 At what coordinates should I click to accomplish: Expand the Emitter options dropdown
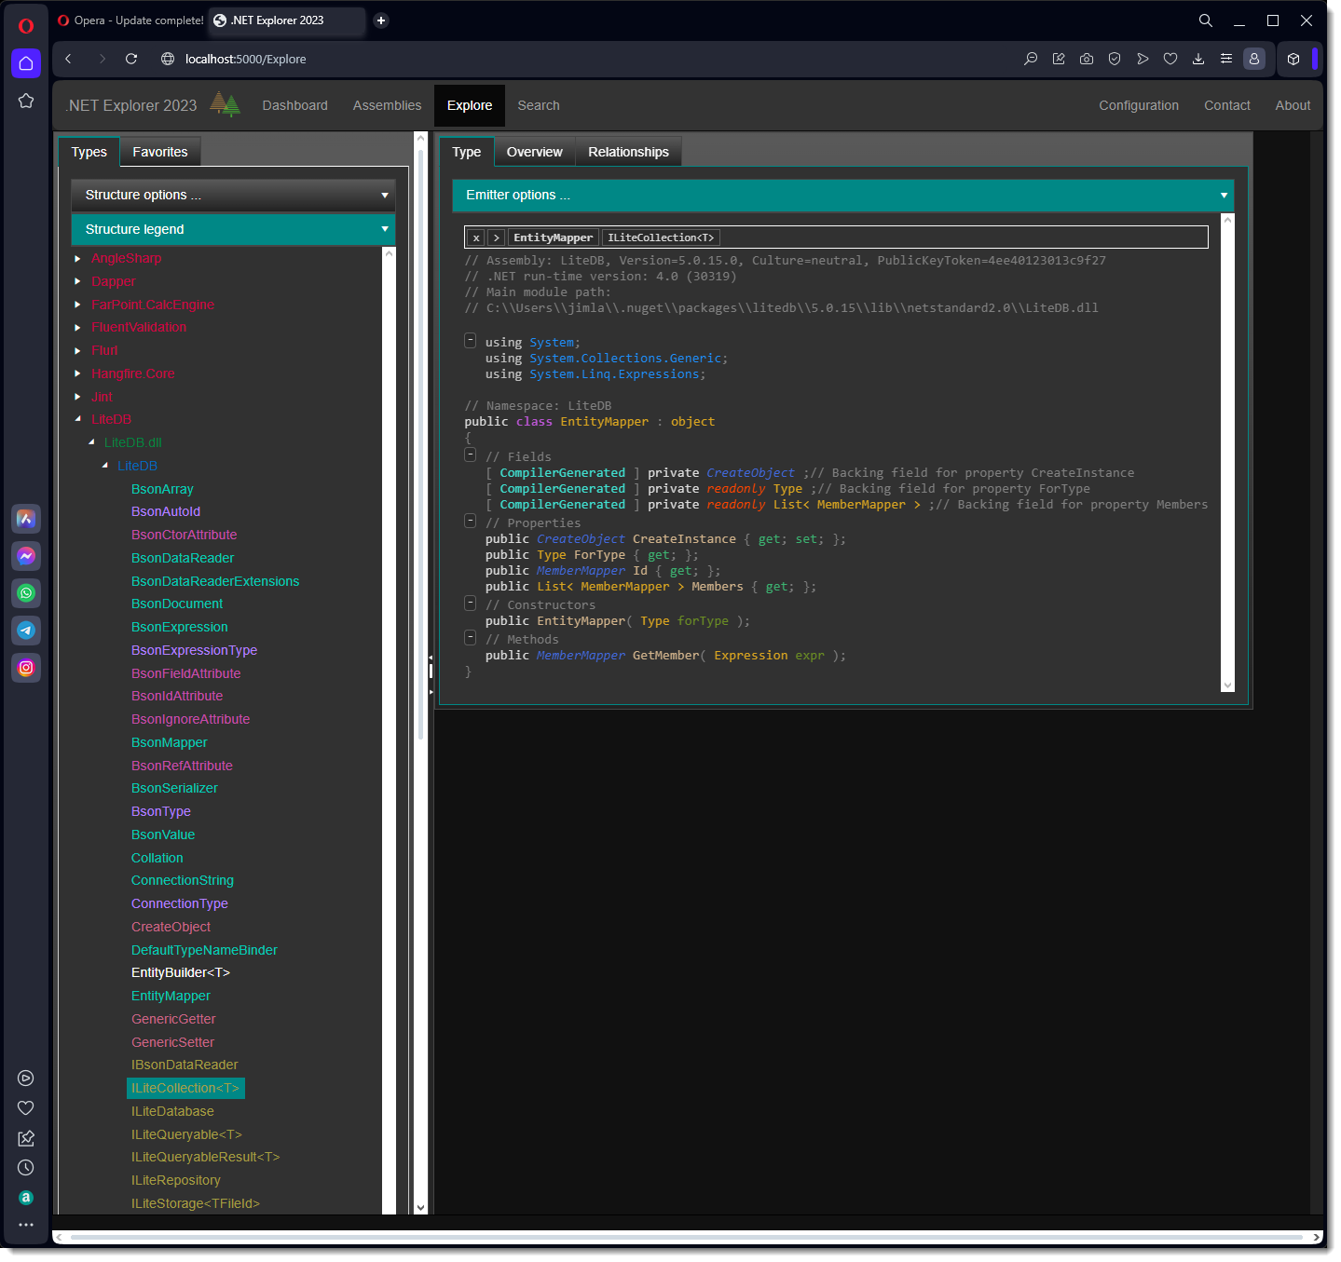click(842, 196)
